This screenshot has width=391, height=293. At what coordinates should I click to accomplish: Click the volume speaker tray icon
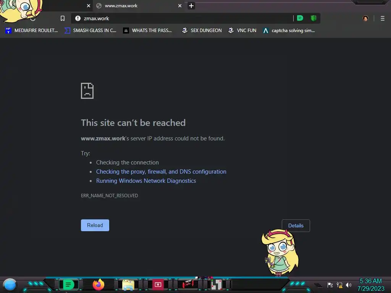348,285
